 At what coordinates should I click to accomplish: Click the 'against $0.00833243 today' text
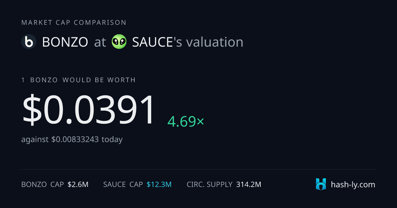72,139
